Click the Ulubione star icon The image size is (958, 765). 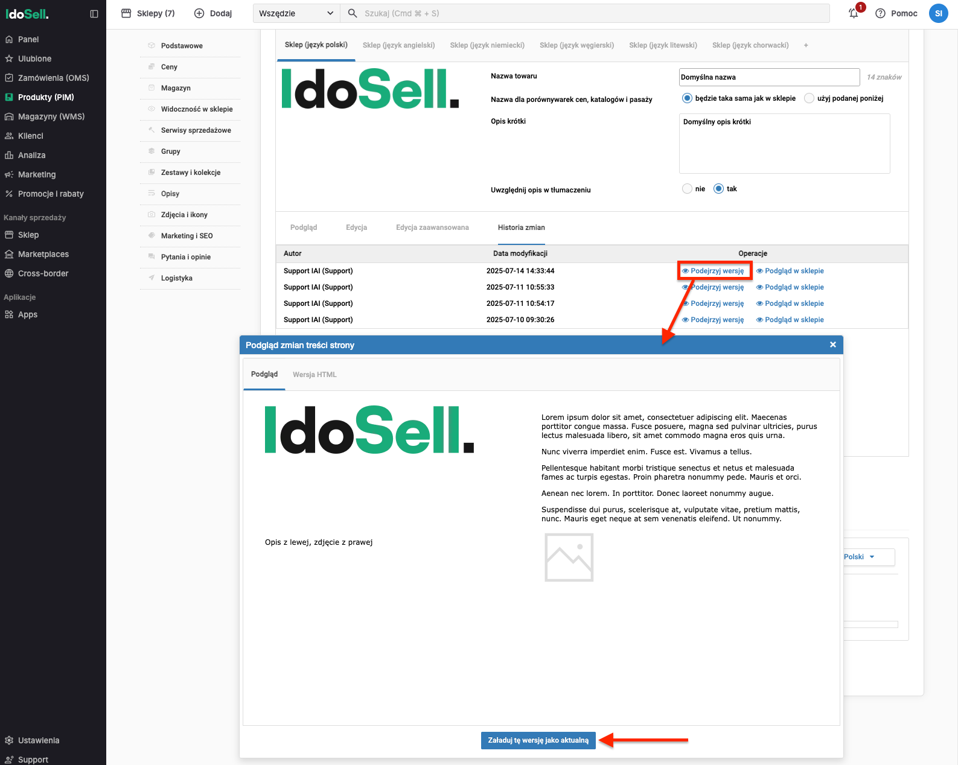point(9,59)
